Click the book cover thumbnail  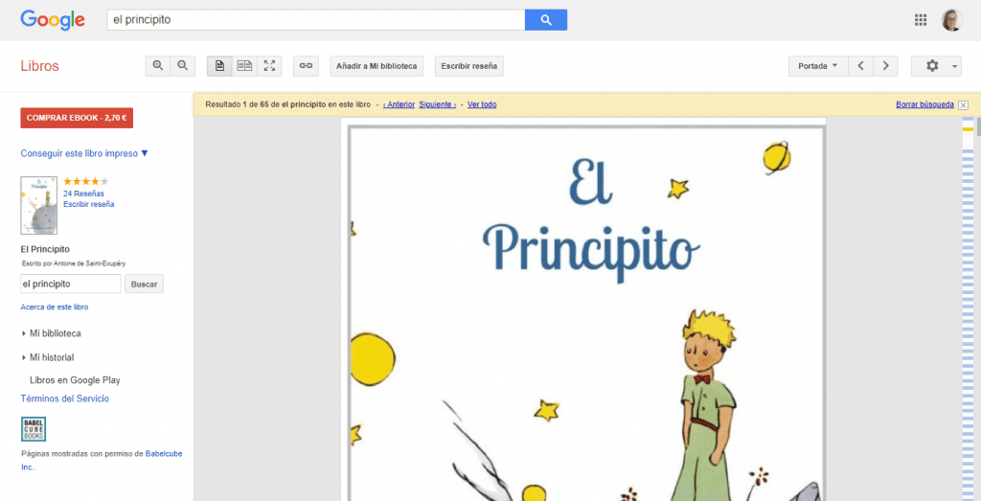tap(38, 205)
